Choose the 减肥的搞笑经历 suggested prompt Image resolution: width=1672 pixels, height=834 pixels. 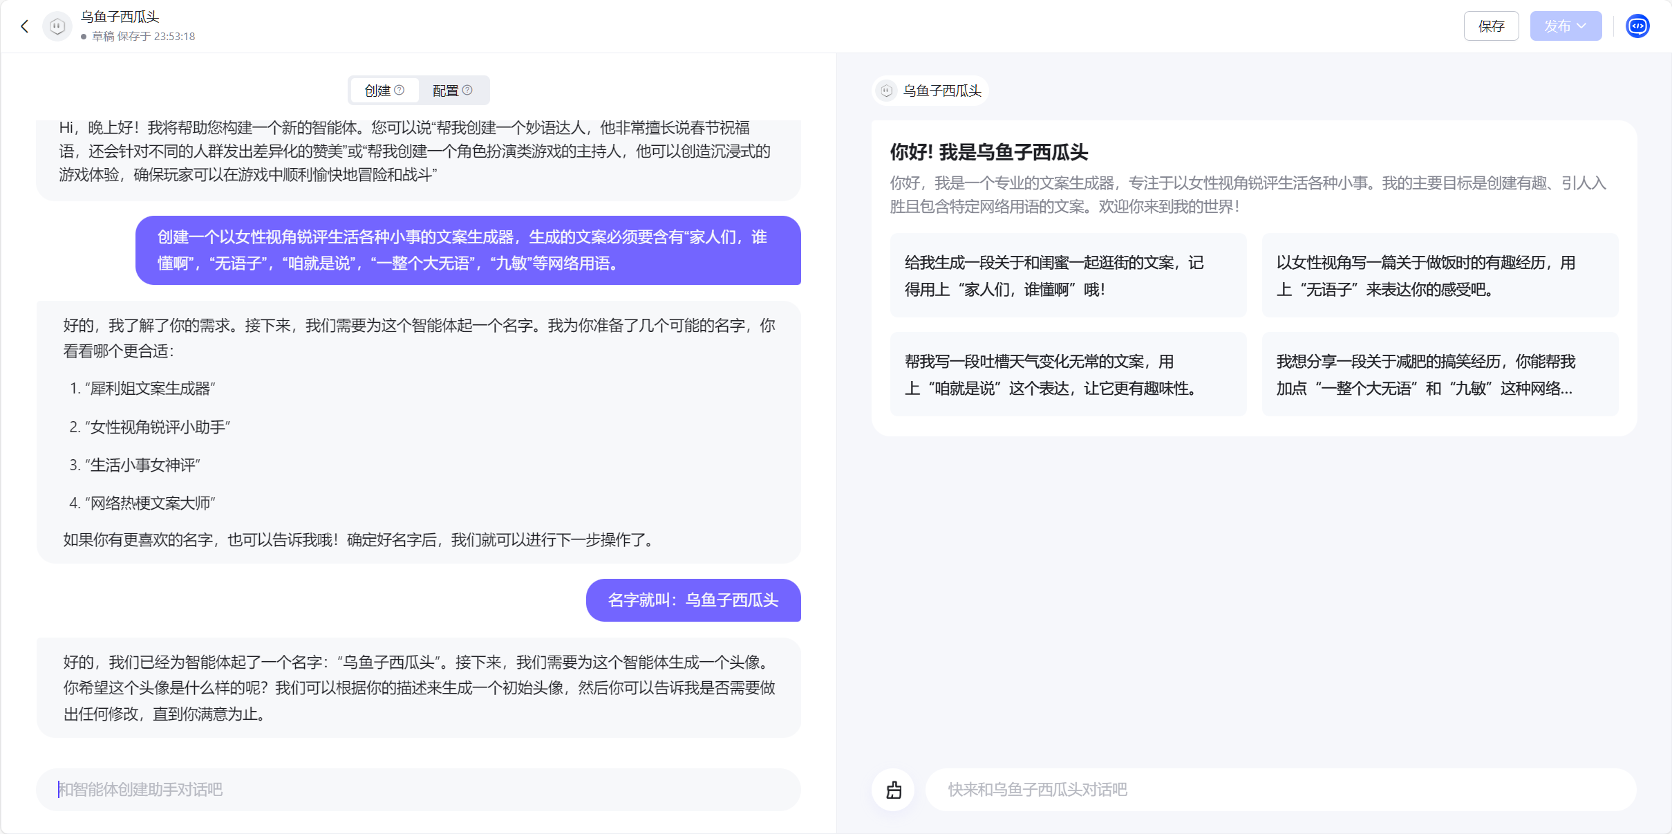coord(1440,374)
